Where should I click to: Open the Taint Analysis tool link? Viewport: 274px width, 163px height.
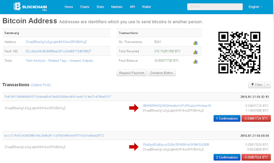click(36, 61)
